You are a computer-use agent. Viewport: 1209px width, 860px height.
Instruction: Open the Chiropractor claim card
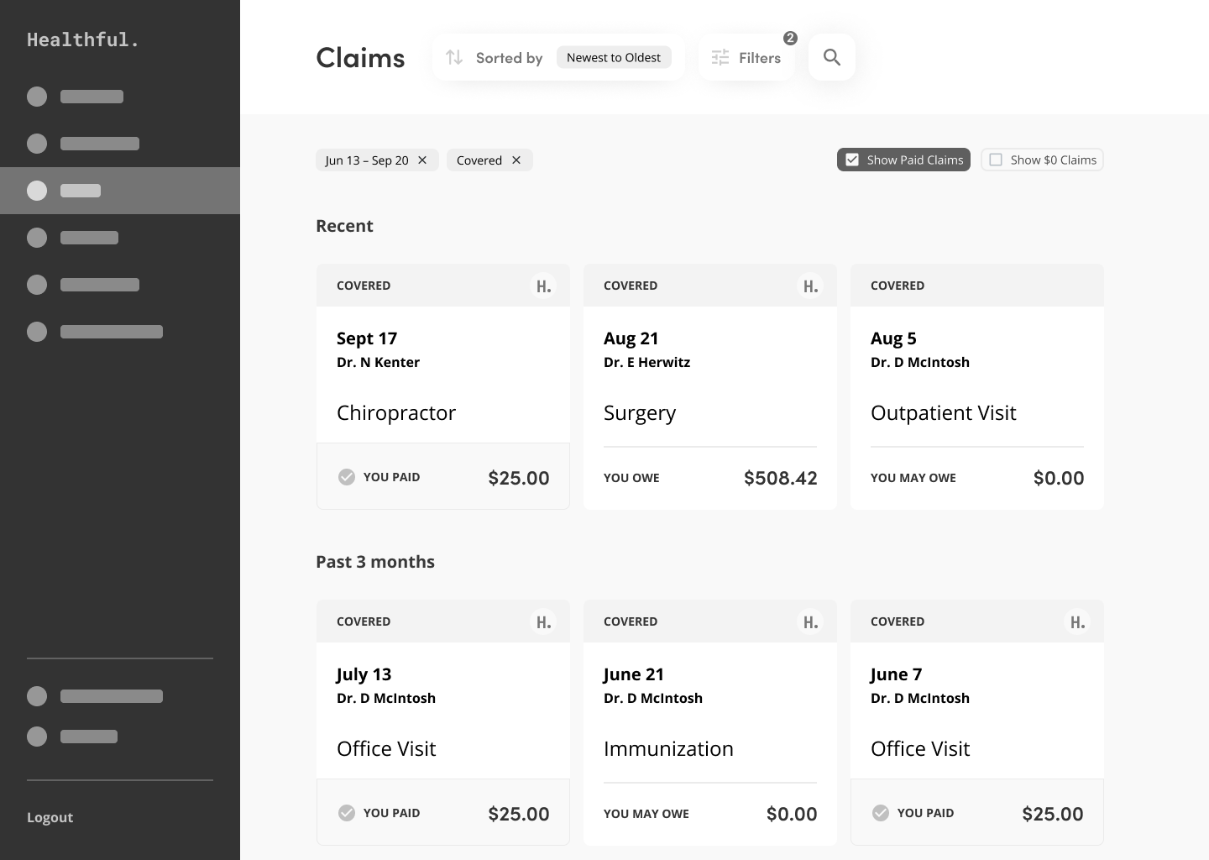tap(443, 387)
